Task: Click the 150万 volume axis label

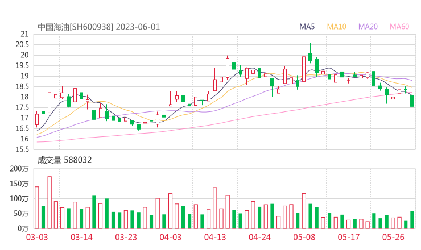Action: pyautogui.click(x=19, y=184)
